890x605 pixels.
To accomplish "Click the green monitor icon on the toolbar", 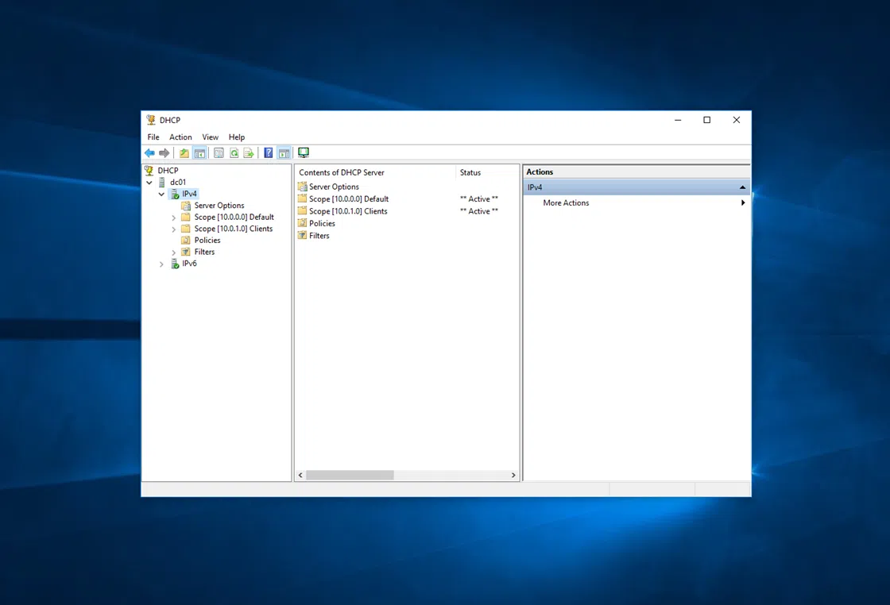I will pos(303,152).
